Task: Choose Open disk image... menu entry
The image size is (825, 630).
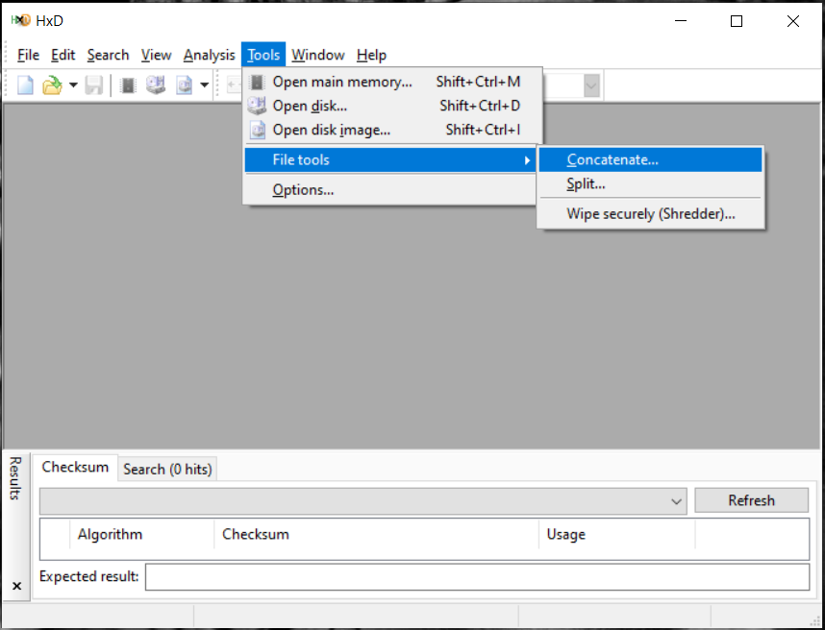Action: tap(391, 130)
